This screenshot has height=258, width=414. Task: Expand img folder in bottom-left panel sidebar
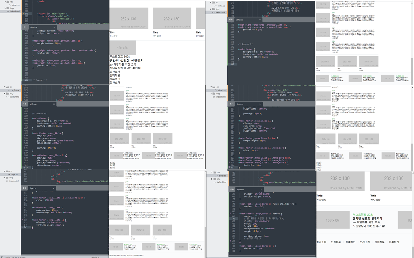click(5, 178)
